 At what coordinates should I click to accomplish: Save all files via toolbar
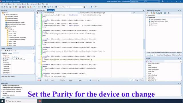pos(23,7)
